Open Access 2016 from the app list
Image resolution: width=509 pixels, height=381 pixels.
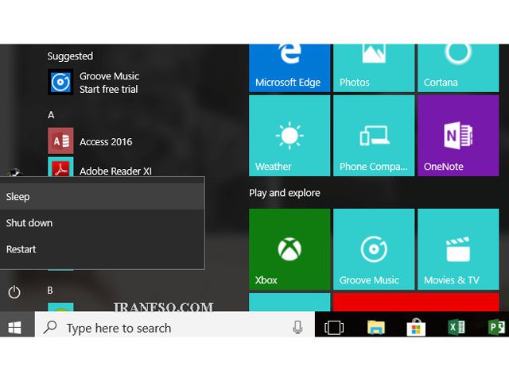[106, 141]
